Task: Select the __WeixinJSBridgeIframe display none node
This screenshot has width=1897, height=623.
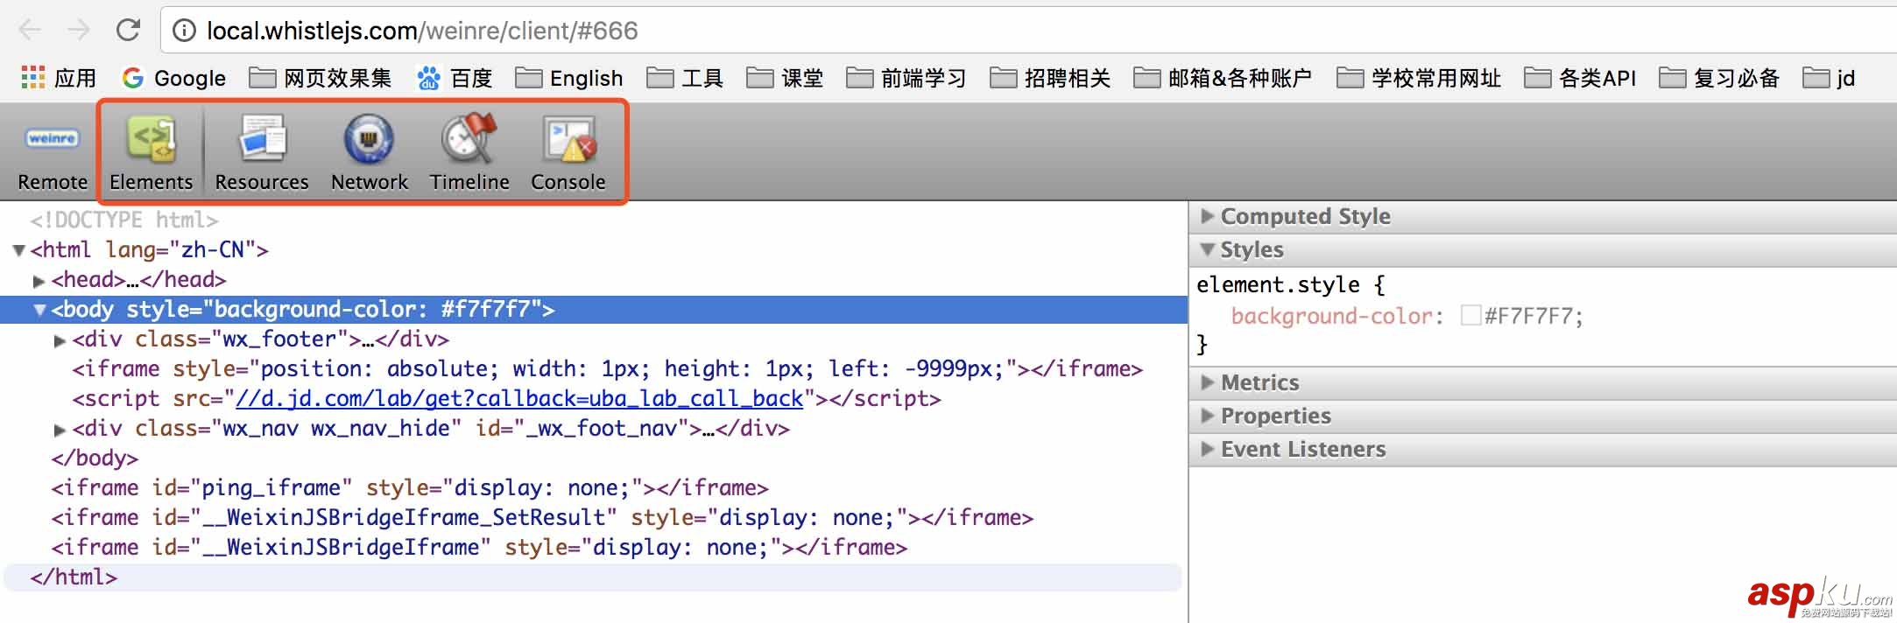Action: pyautogui.click(x=479, y=547)
